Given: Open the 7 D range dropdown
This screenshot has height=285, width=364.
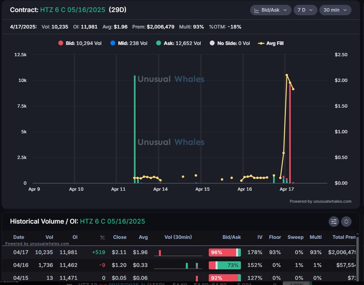Looking at the screenshot, I should 305,10.
